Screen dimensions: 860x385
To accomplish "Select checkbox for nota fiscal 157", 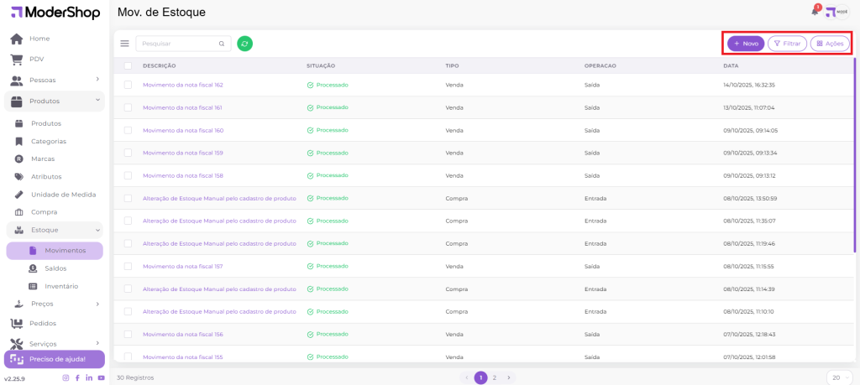I will [128, 266].
